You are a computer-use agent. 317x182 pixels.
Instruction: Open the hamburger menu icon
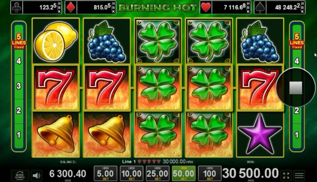point(299,176)
